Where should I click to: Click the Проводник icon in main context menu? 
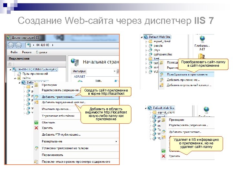(x=36, y=85)
